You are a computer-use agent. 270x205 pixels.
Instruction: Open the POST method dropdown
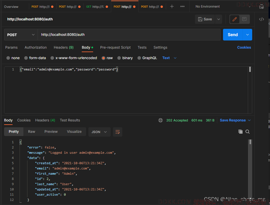[21, 35]
